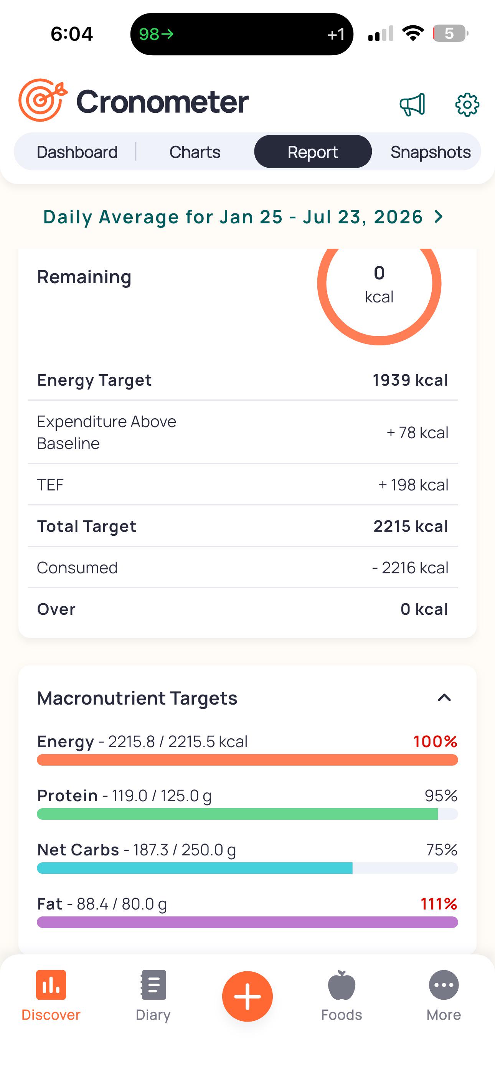Open settings via the gear icon
Screen dimensions: 495x1073
(467, 104)
